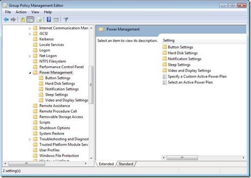Select Logon in the tree
The image size is (251, 178).
point(45,50)
